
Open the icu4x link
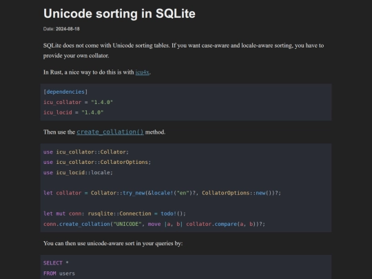(143, 72)
